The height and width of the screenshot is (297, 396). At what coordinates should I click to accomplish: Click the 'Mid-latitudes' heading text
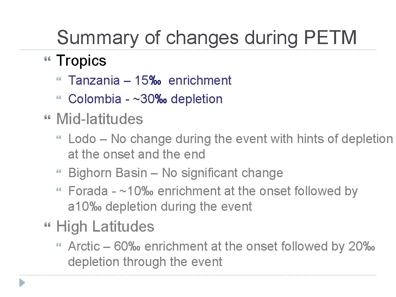100,119
